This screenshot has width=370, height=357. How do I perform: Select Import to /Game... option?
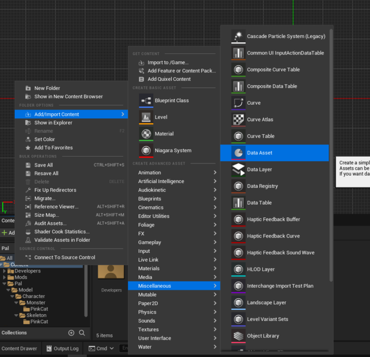point(174,62)
